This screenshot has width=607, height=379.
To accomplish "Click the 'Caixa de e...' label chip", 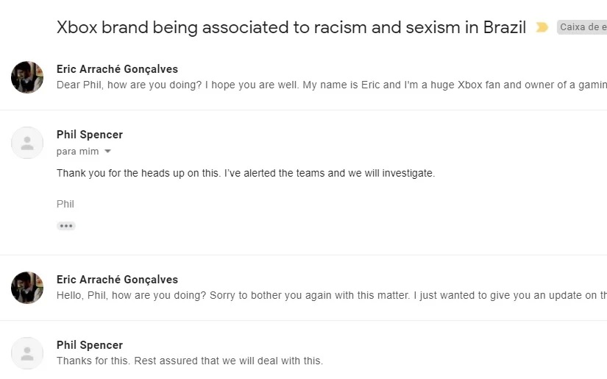I will pos(582,28).
